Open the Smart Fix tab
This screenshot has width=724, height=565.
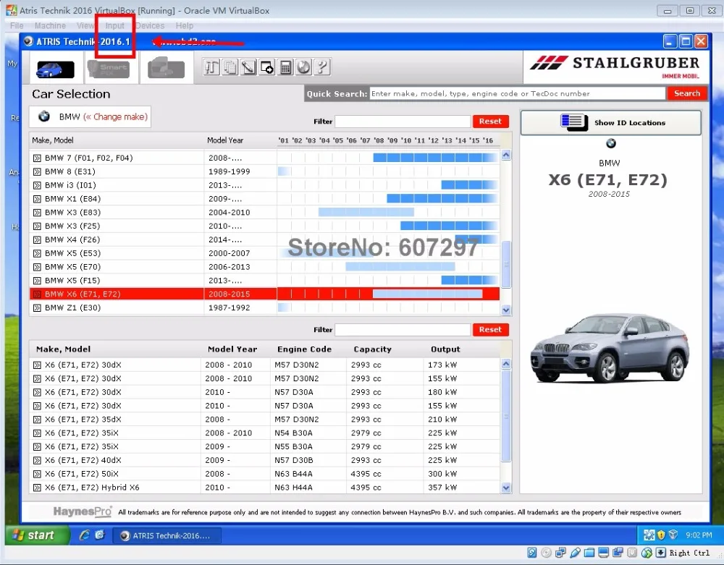(109, 69)
